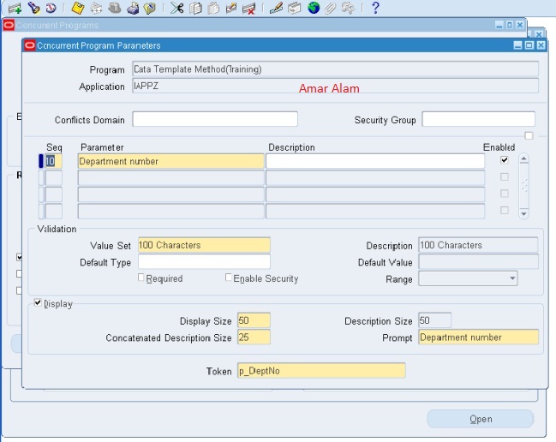Click the Conflicts Domain field

click(215, 119)
